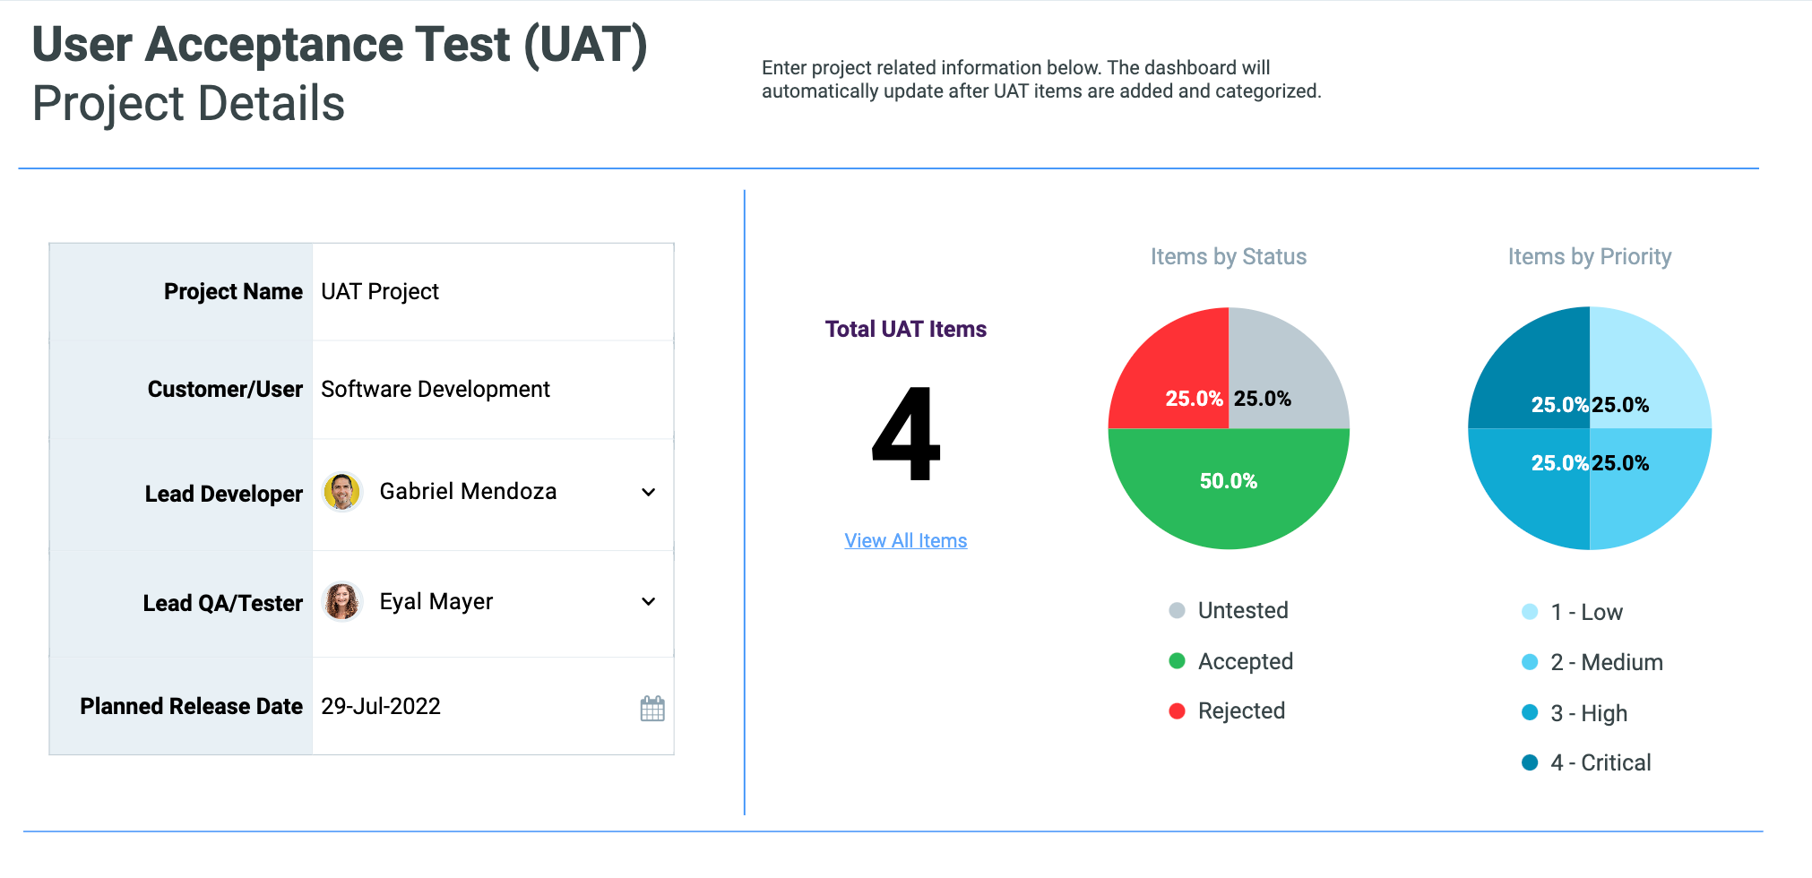Viewport: 1812px width, 878px height.
Task: Click the Untested legend dot
Action: [x=1178, y=611]
